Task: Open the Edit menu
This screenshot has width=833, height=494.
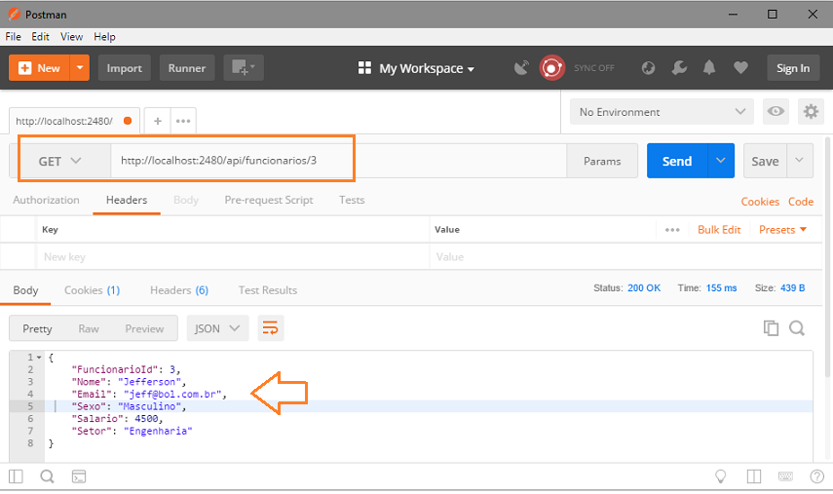Action: (40, 37)
